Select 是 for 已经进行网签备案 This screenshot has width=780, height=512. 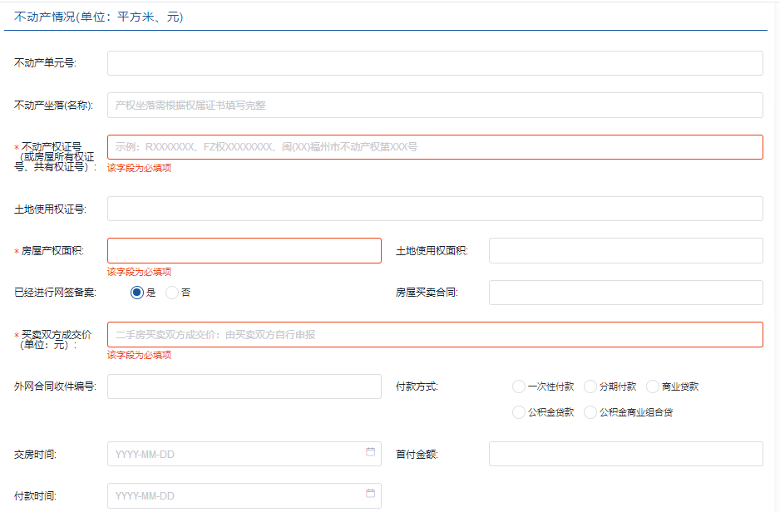coord(137,293)
